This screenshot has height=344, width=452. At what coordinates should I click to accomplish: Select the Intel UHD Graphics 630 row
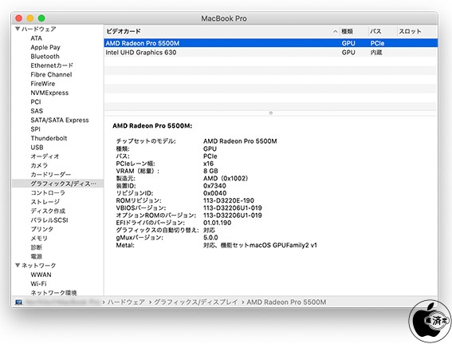coord(271,52)
